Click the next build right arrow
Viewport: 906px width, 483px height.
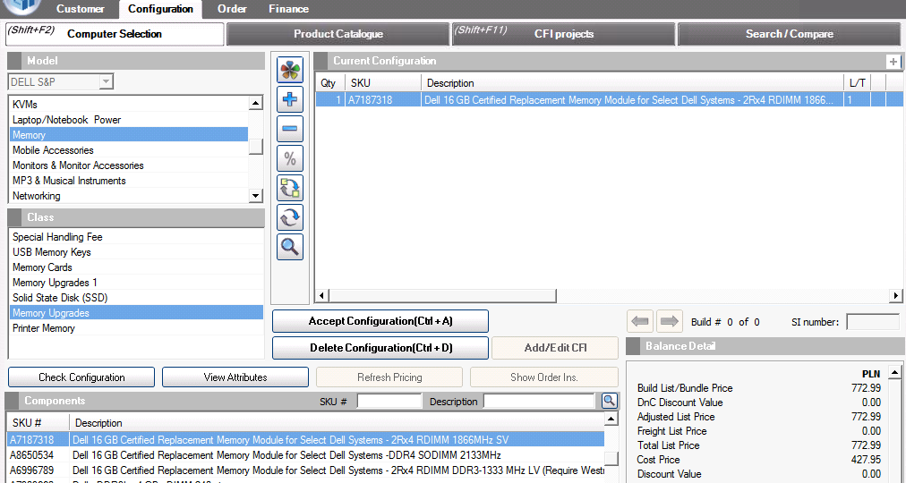point(669,321)
